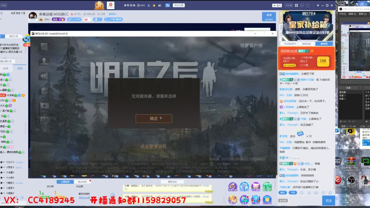This screenshot has height=208, width=370.
Task: Click 点击登录游戏 to log in
Action: click(153, 146)
